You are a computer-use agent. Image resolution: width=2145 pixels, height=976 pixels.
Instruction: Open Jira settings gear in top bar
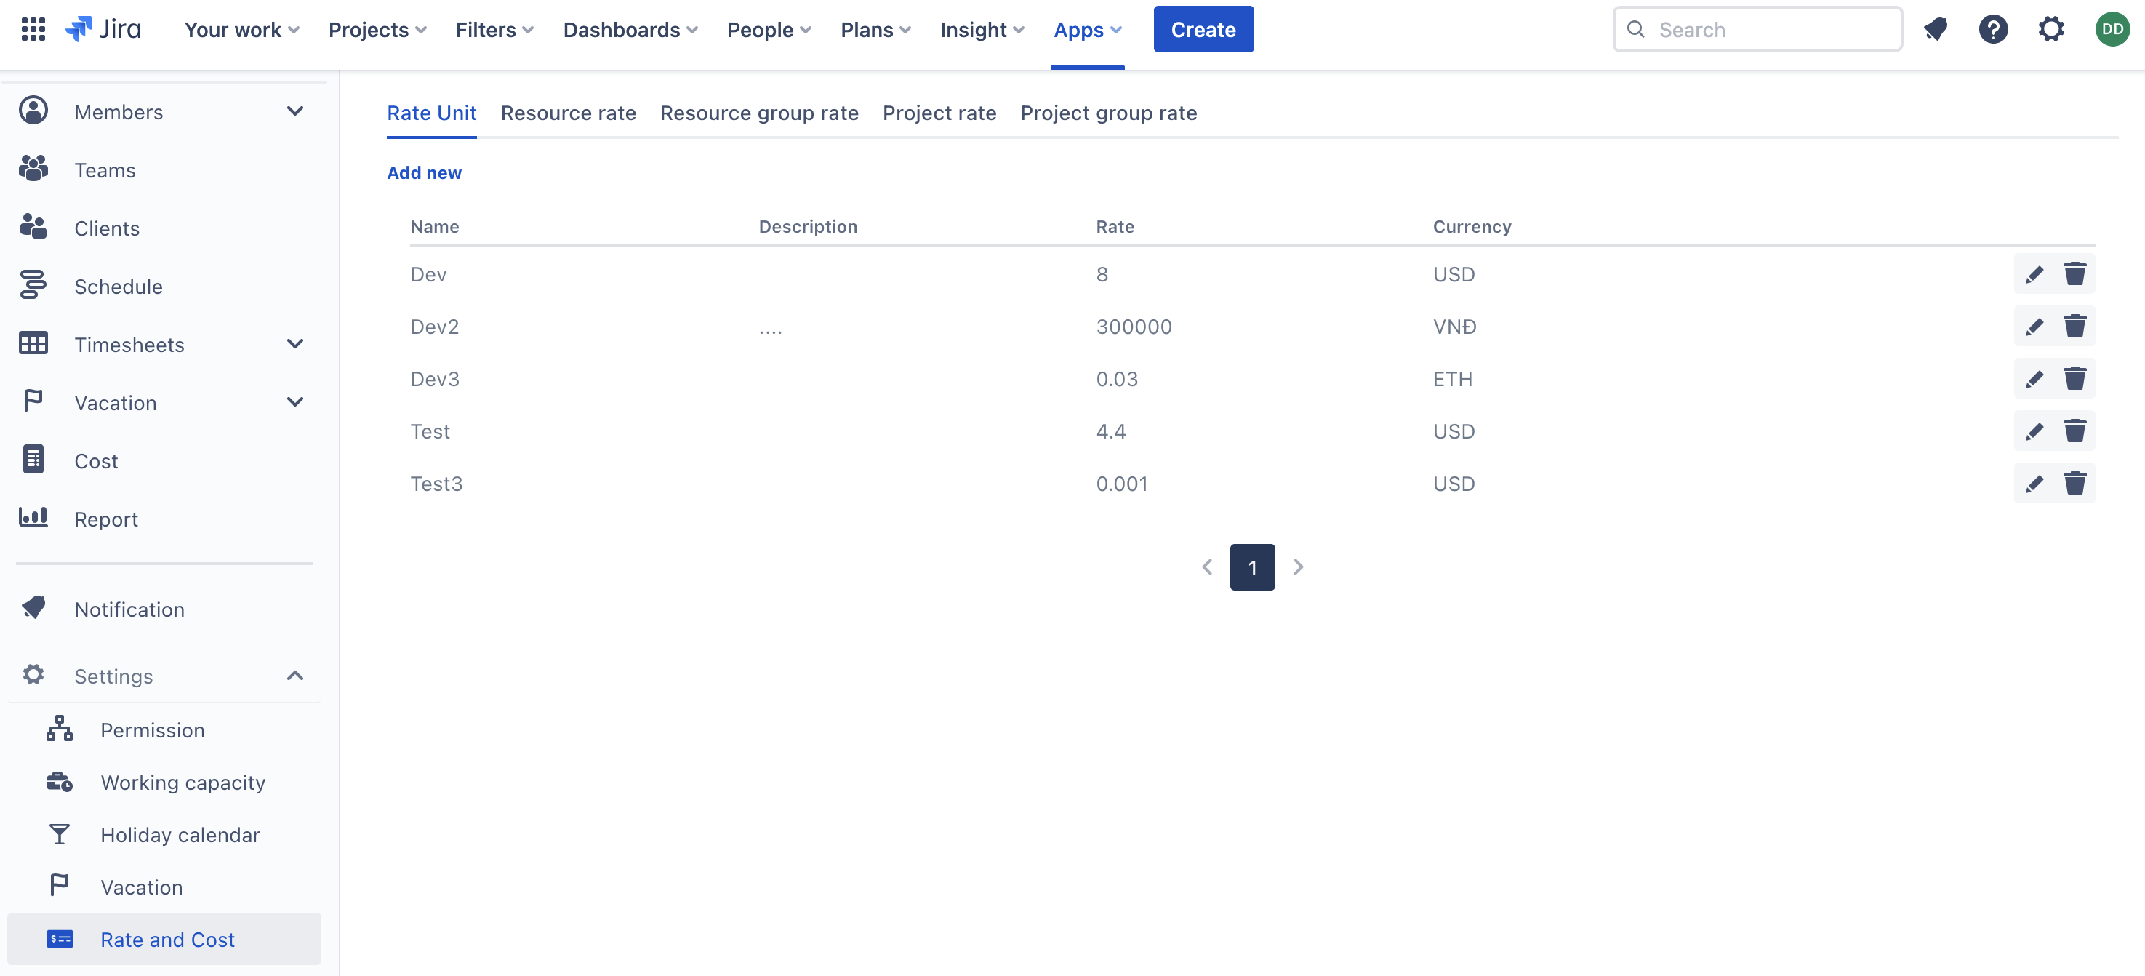point(2051,30)
